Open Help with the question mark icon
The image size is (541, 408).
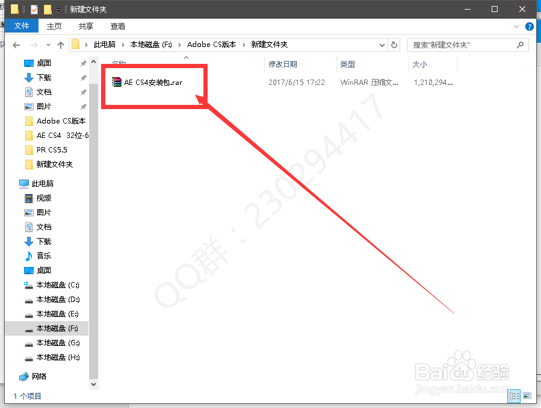coord(530,27)
